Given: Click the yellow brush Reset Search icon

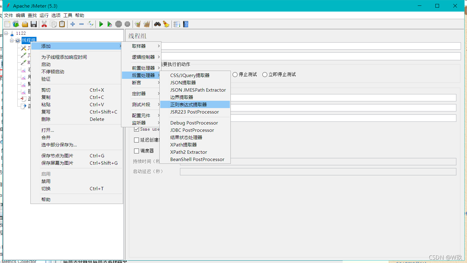Looking at the screenshot, I should tap(166, 24).
